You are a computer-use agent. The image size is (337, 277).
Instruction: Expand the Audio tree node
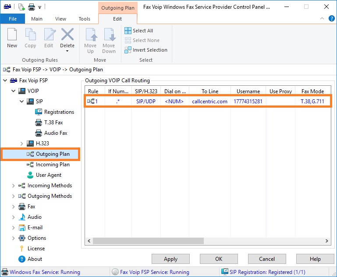point(13,217)
